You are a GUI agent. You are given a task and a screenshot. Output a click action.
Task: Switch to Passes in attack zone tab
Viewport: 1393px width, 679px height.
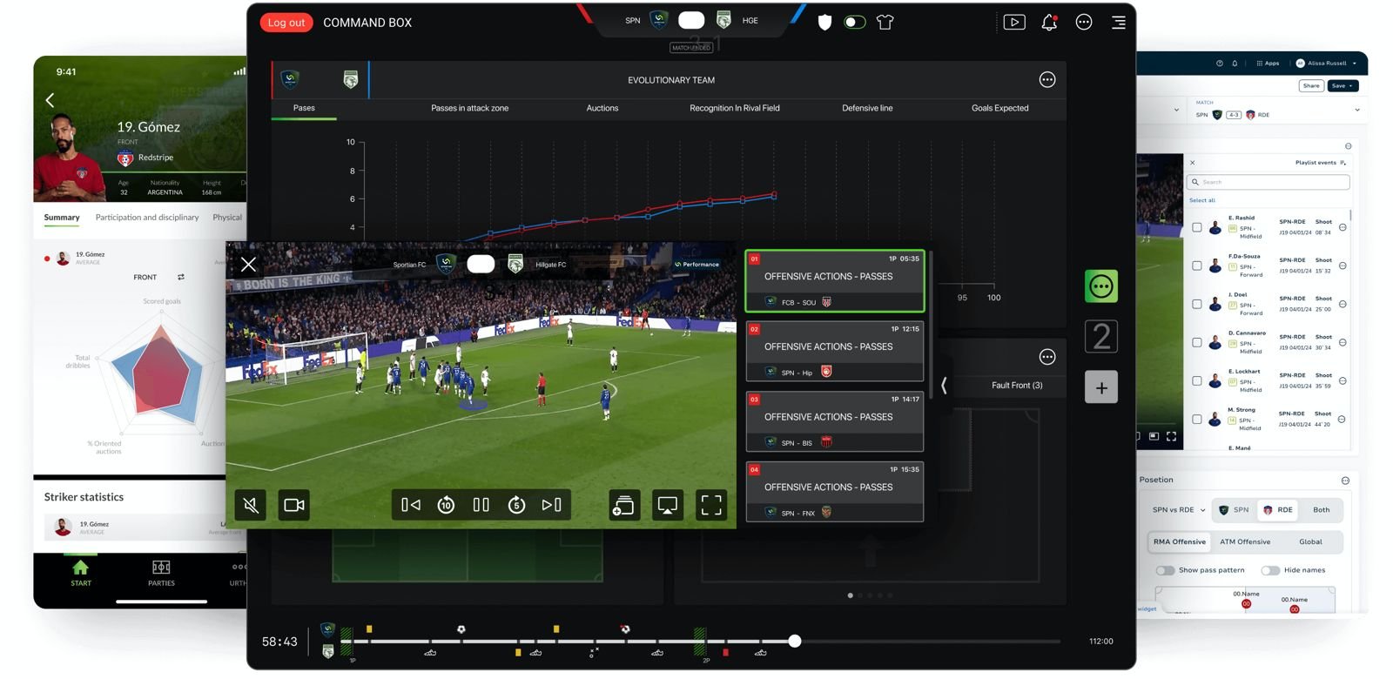pyautogui.click(x=470, y=109)
